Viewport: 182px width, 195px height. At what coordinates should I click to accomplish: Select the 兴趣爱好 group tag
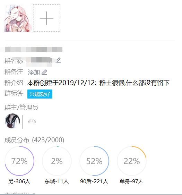[40, 94]
